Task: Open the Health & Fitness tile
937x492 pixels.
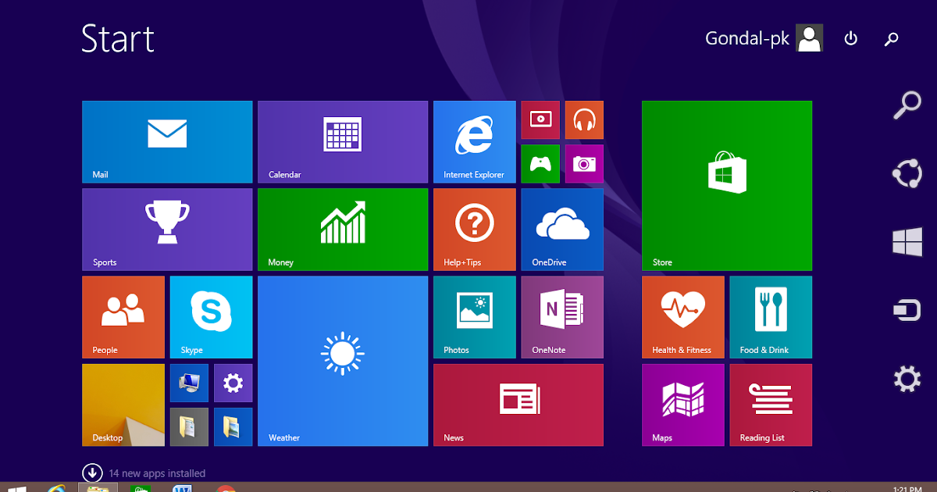Action: (683, 317)
